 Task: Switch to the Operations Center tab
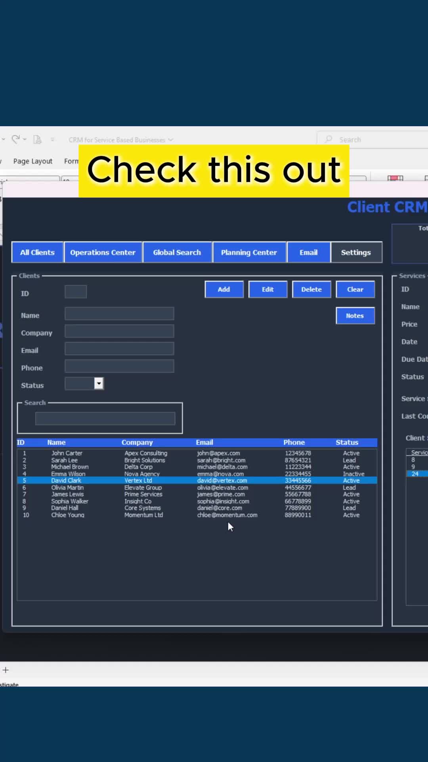tap(103, 252)
